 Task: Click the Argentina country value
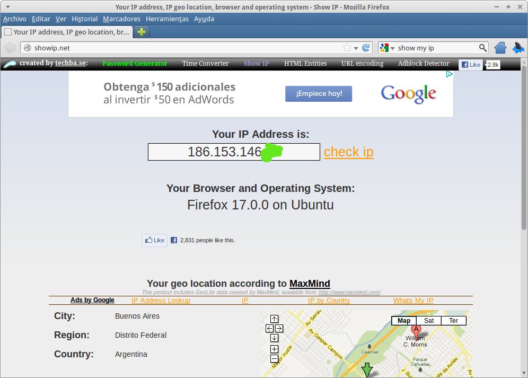pyautogui.click(x=131, y=354)
